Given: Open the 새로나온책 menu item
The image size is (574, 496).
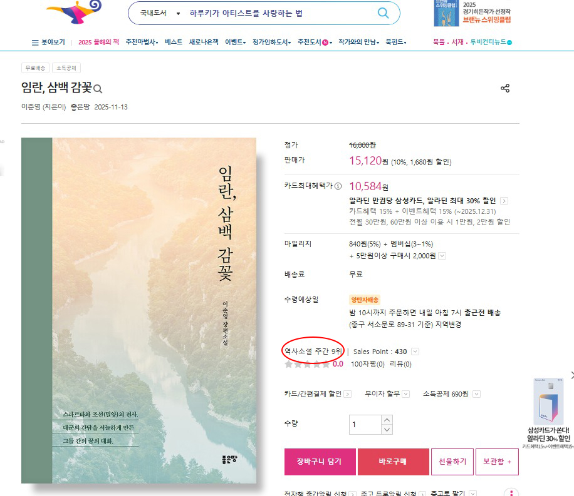Looking at the screenshot, I should [204, 42].
